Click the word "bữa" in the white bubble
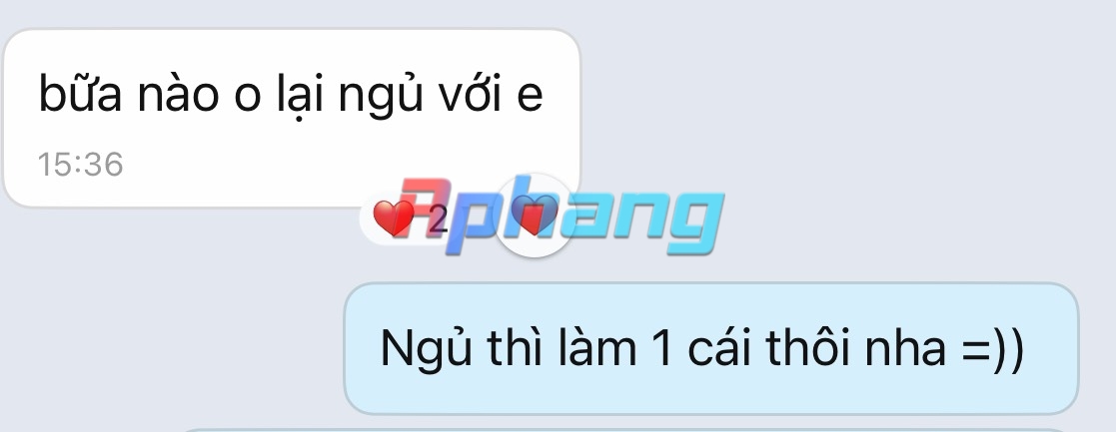 tap(80, 93)
